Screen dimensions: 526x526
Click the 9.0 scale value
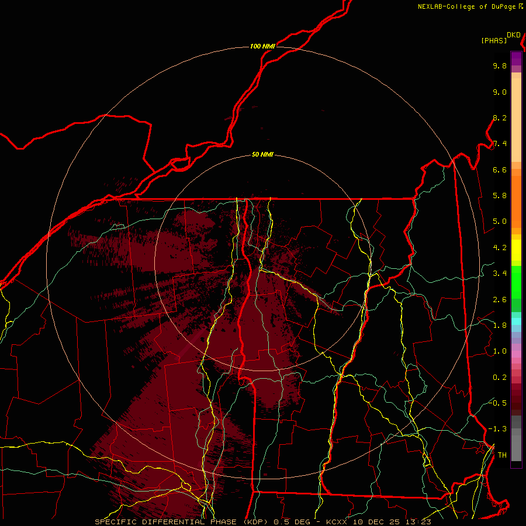(x=500, y=92)
